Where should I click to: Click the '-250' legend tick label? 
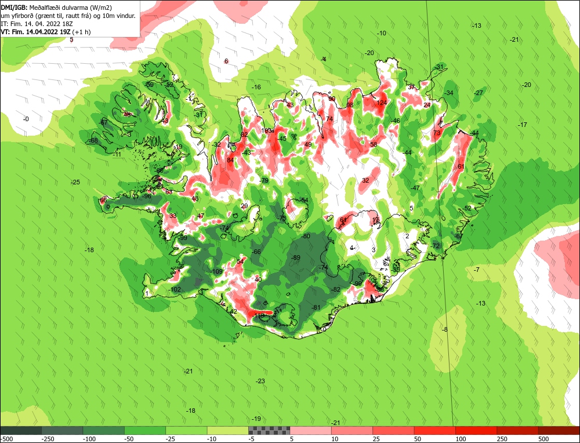(48, 439)
